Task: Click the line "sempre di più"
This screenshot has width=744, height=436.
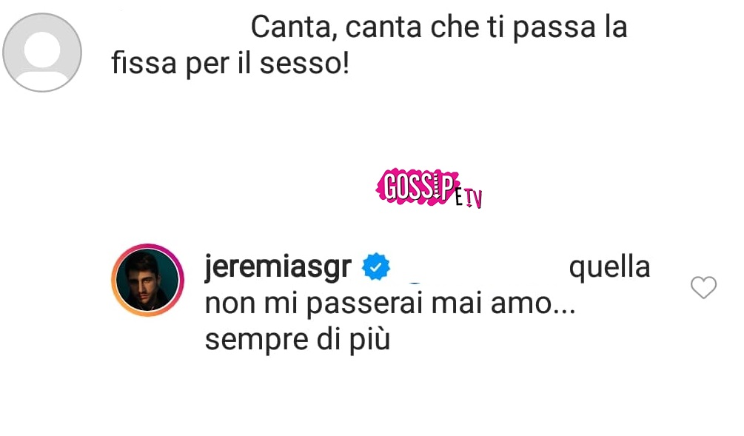Action: pos(298,340)
